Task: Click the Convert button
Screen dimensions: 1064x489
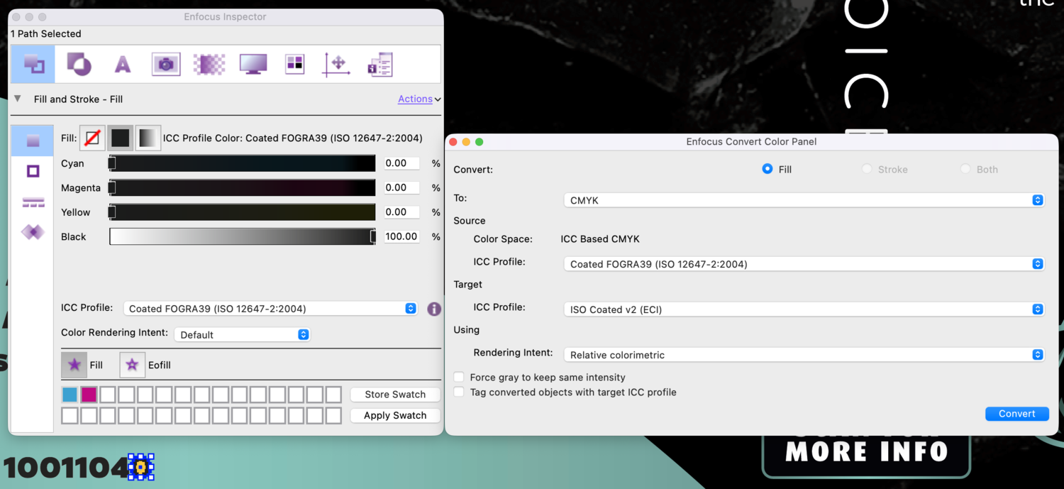Action: (x=1016, y=414)
